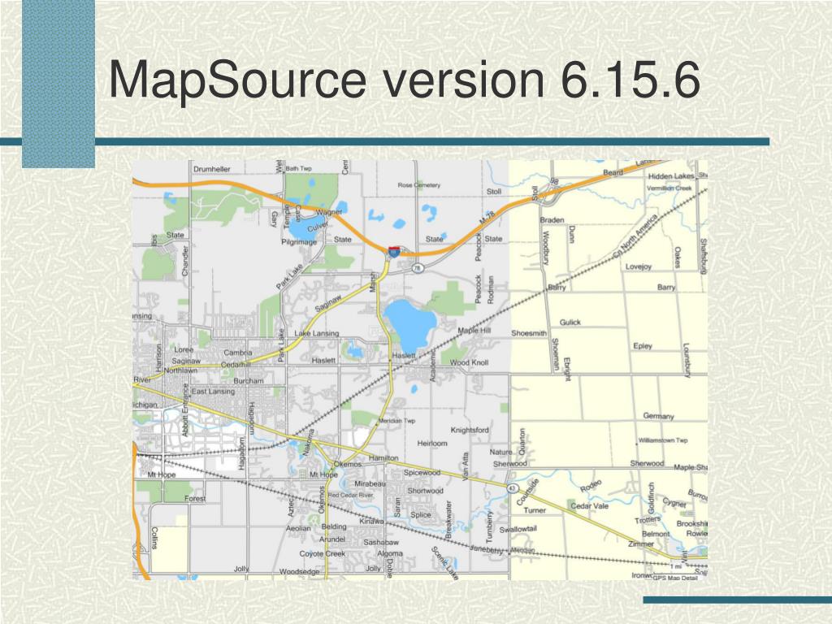The width and height of the screenshot is (832, 624).
Task: Click the Cn North America railroad label
Action: [635, 236]
